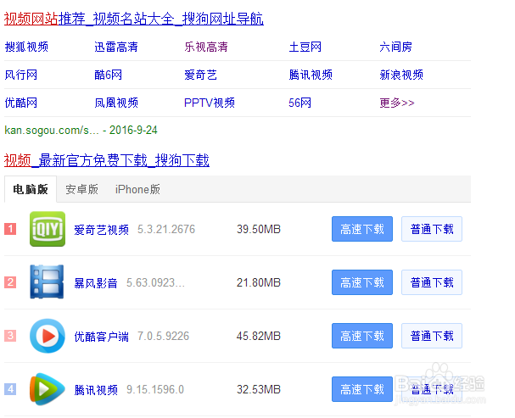This screenshot has height=418, width=515.
Task: Click the iQIYI app icon
Action: [x=48, y=229]
